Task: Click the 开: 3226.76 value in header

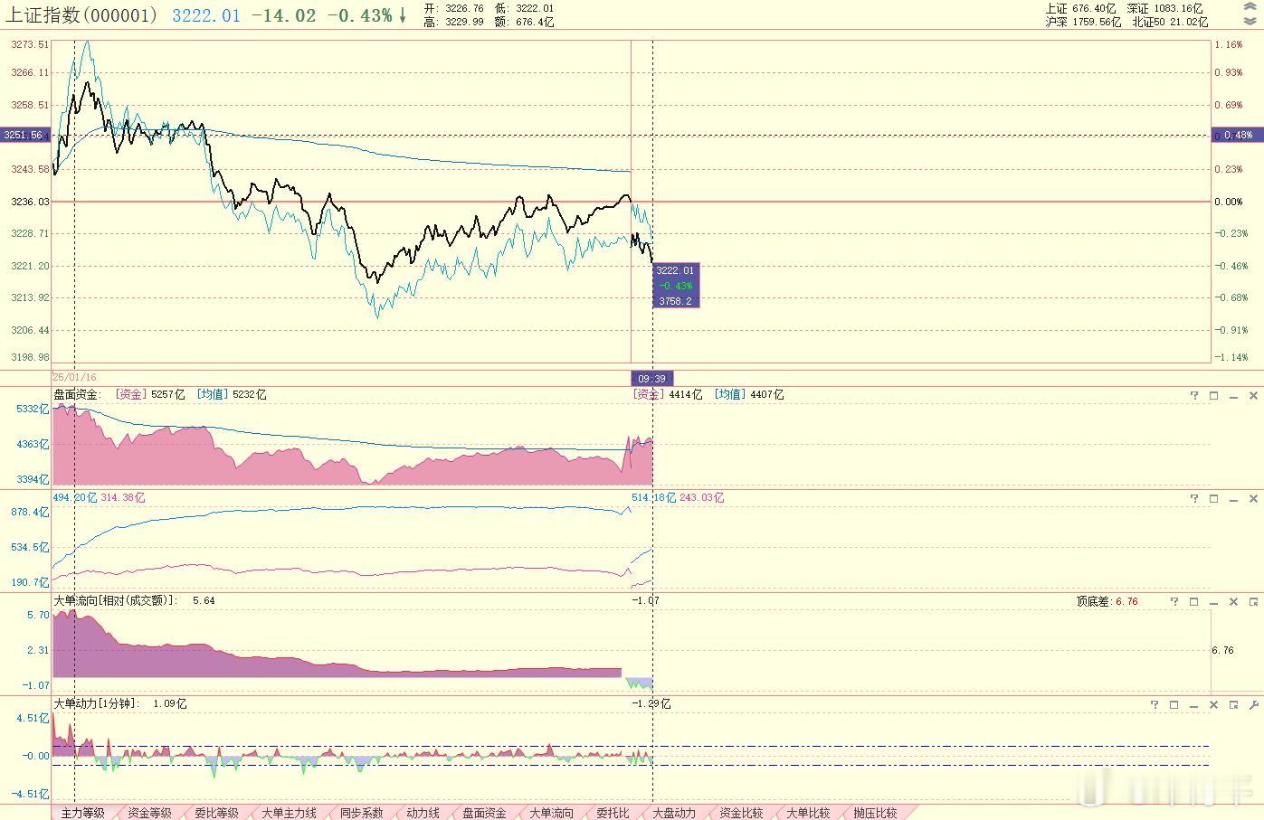Action: click(x=453, y=9)
